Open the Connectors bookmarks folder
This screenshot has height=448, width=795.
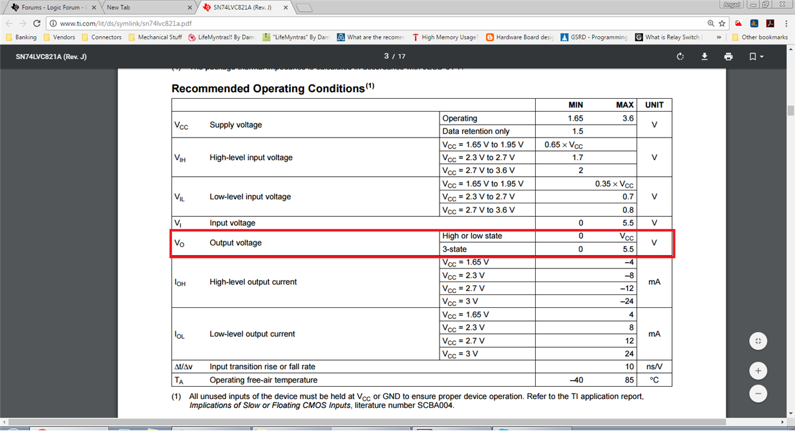tap(101, 37)
